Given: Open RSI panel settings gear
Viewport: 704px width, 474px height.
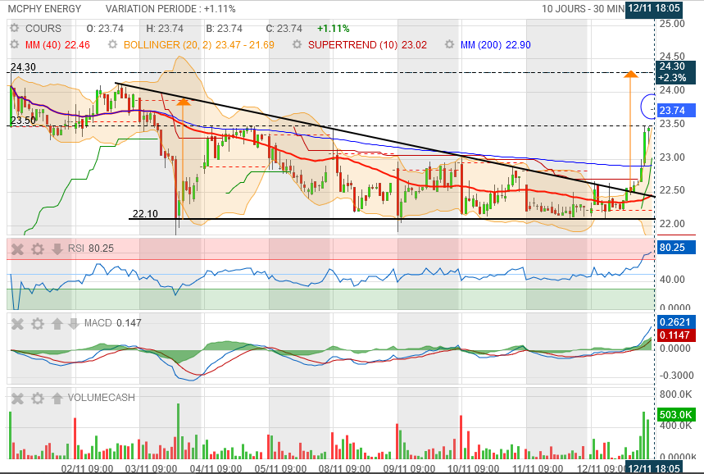Looking at the screenshot, I should click(37, 249).
